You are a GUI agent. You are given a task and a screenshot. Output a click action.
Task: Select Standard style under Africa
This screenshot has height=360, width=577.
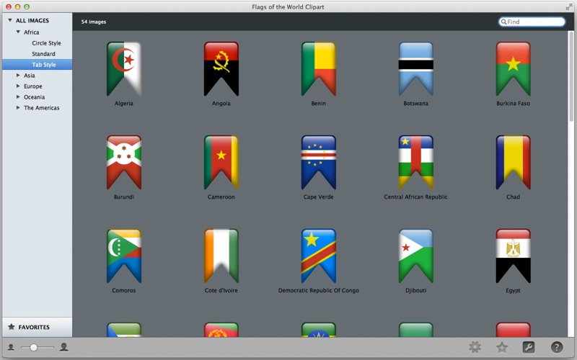(x=43, y=53)
